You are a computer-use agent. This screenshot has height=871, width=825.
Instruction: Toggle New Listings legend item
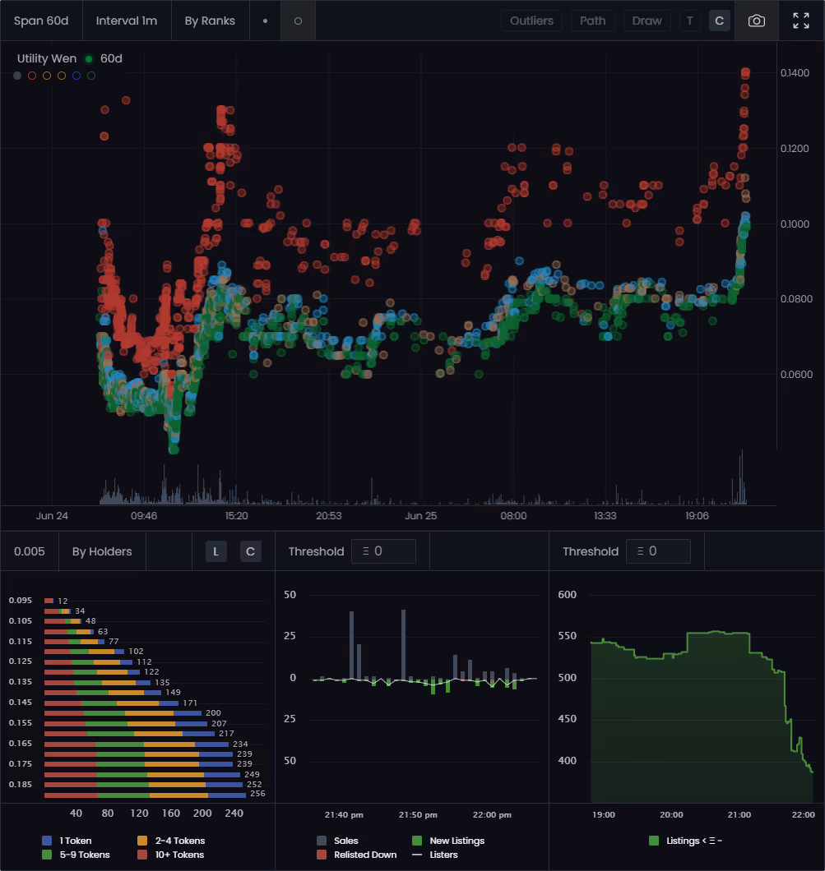pos(448,841)
